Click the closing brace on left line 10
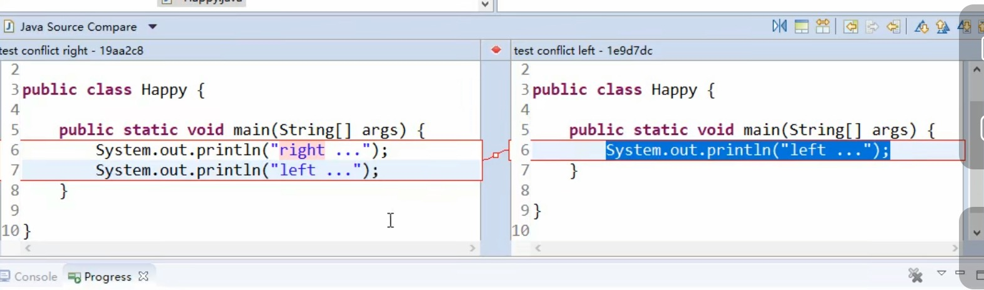The width and height of the screenshot is (984, 290). (x=27, y=231)
